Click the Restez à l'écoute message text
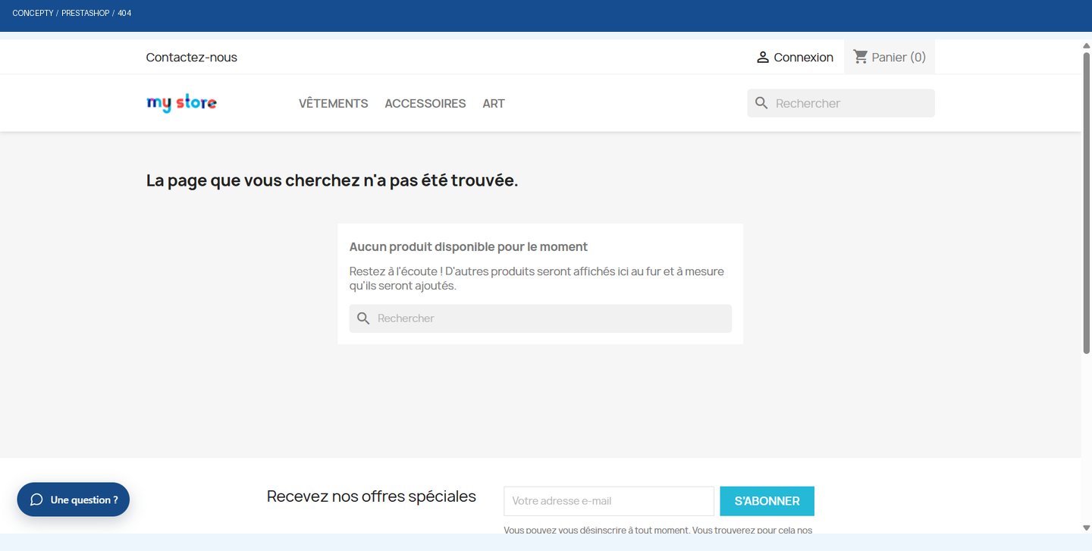This screenshot has height=551, width=1092. pos(537,279)
